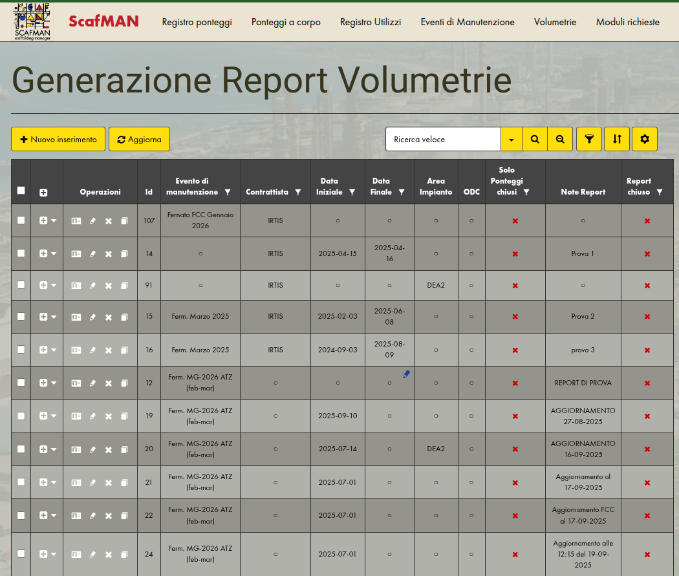
Task: Filter by Solo Ponteggi chiusi column funnel
Action: point(526,192)
